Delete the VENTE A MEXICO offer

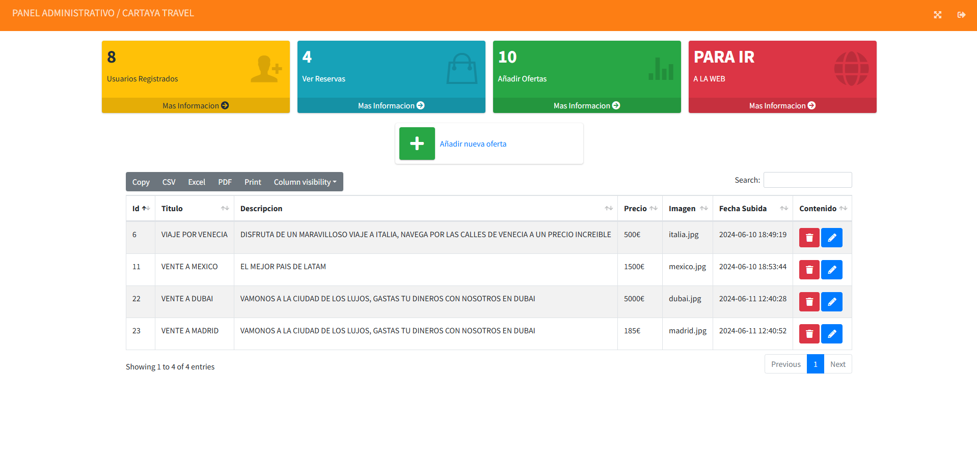[x=809, y=270]
